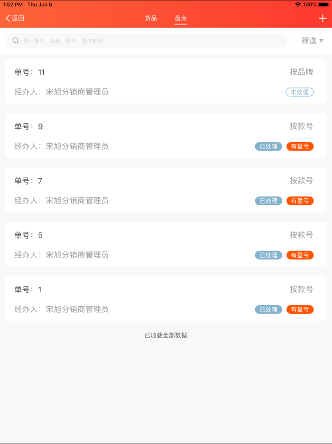Tap the Wi-Fi icon in the status bar
Viewport: 332px width, 444px height.
pyautogui.click(x=297, y=4)
